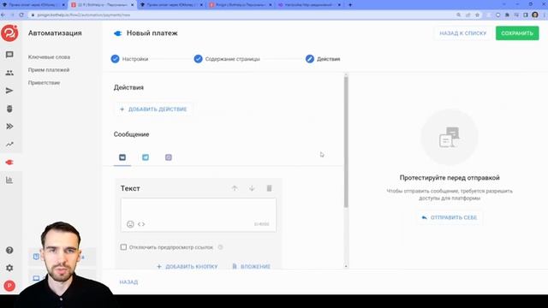
Task: Click НАЗАД К СПИСКУ button
Action: click(x=463, y=33)
